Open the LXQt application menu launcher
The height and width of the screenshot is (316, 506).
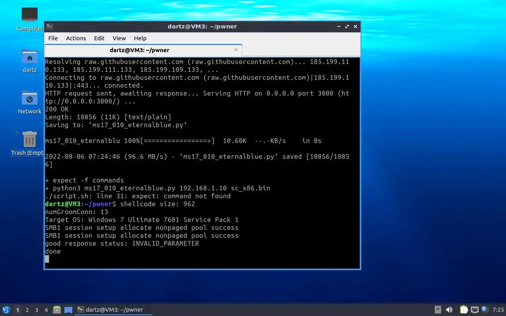[x=6, y=310]
